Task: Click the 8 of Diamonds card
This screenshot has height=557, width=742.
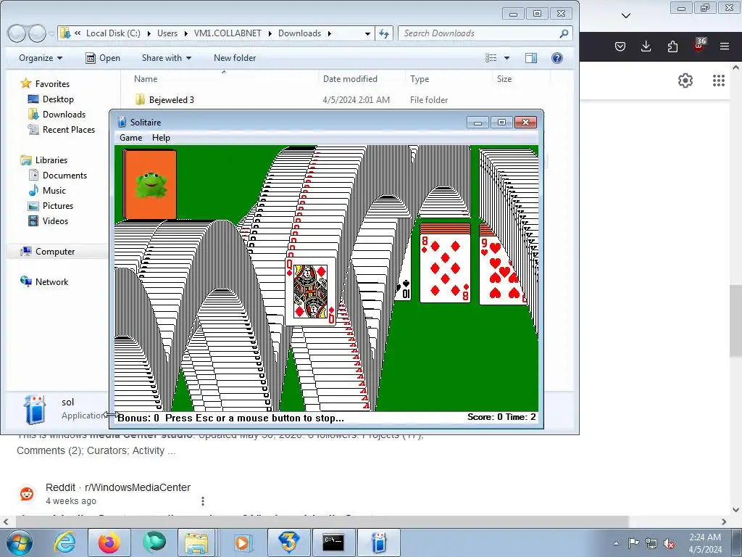Action: pos(445,268)
